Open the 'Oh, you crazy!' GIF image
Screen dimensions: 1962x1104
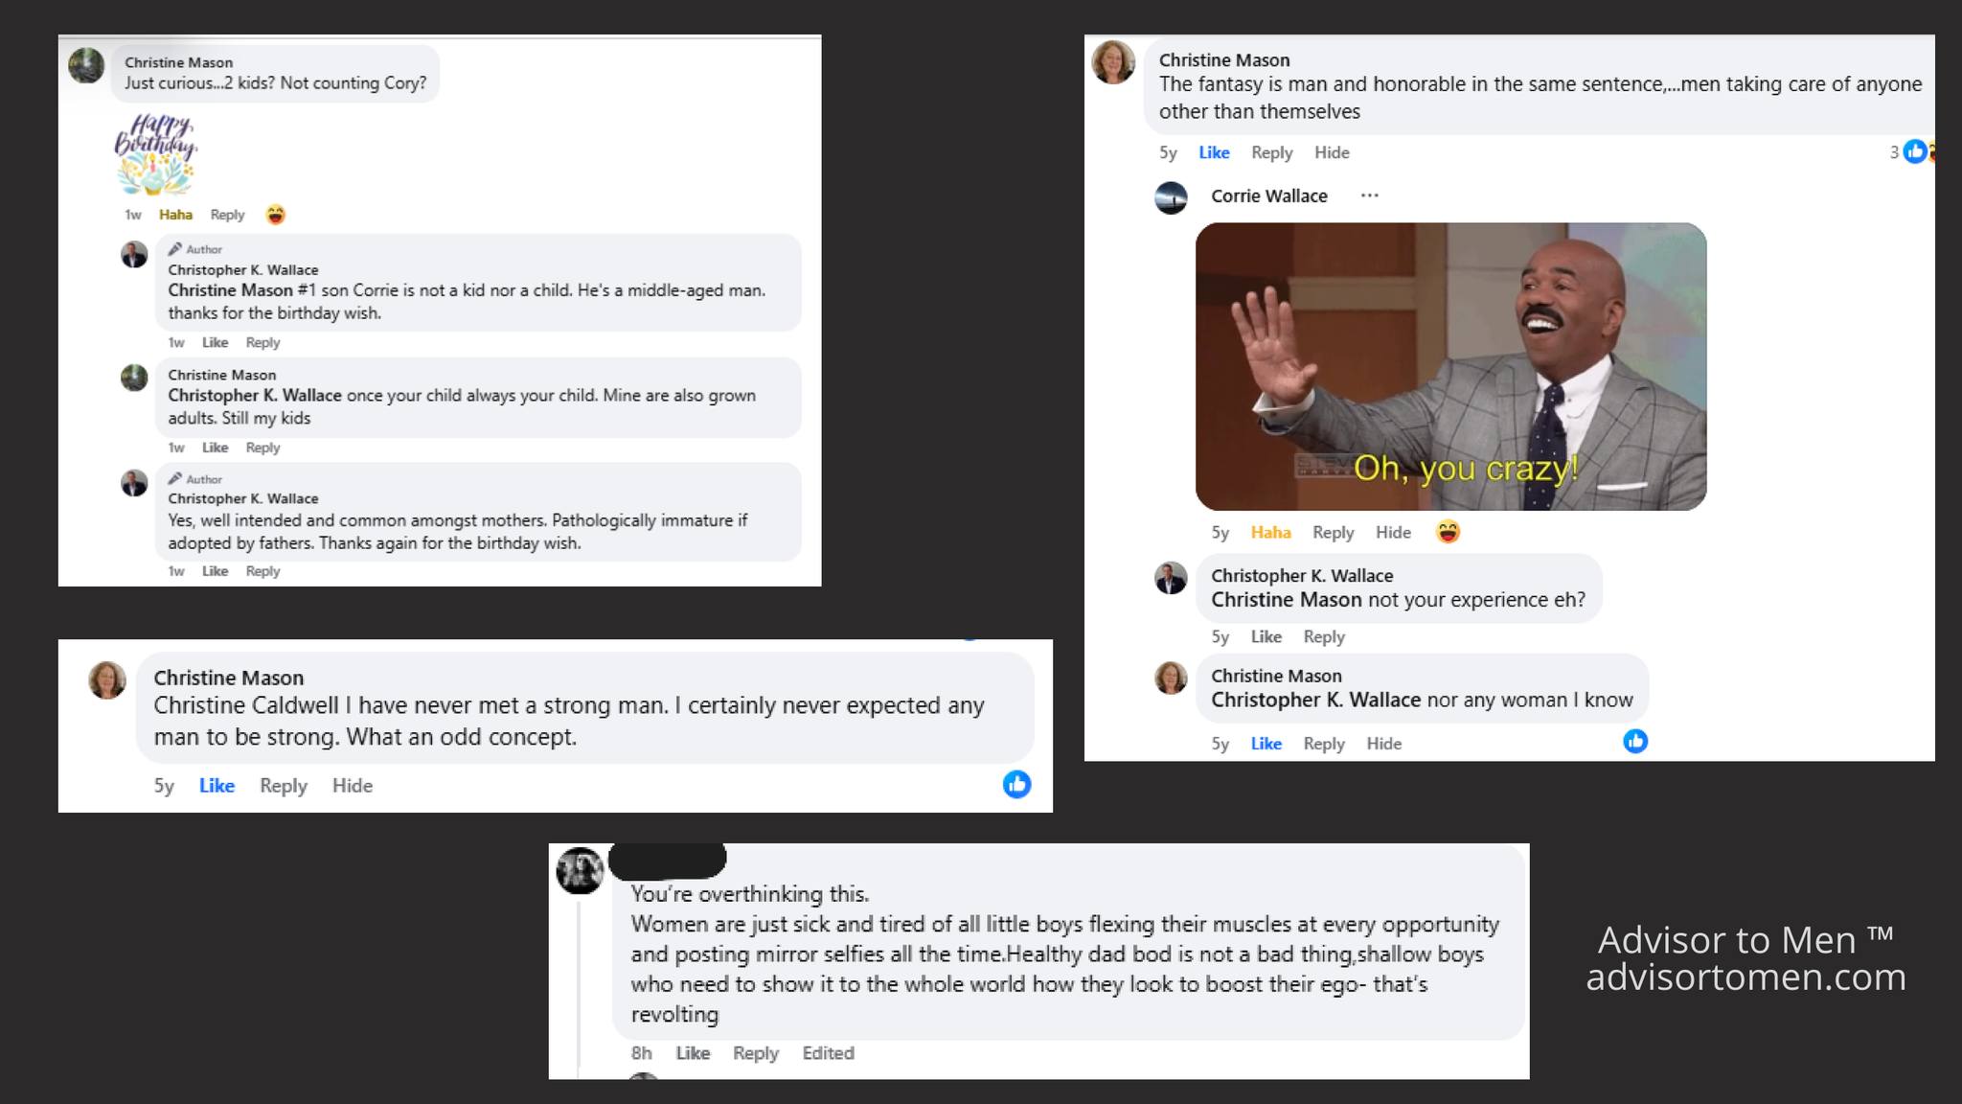(x=1450, y=367)
